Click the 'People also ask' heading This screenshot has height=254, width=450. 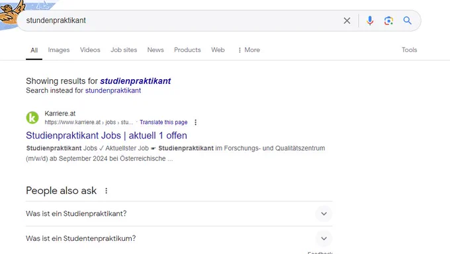click(61, 191)
